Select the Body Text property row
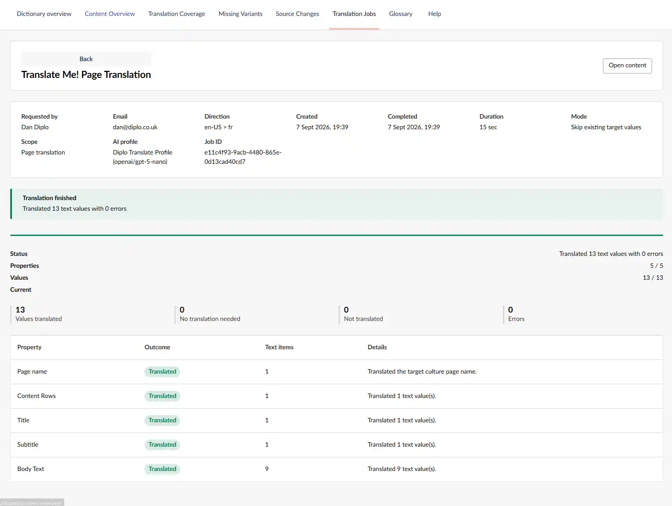 click(x=336, y=469)
